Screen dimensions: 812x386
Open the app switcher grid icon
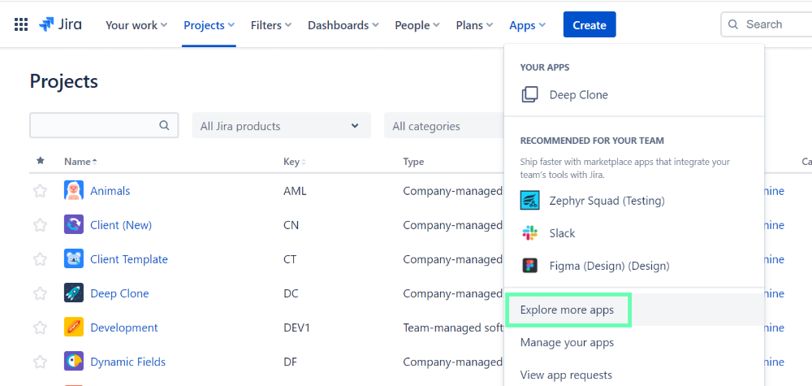(x=21, y=24)
